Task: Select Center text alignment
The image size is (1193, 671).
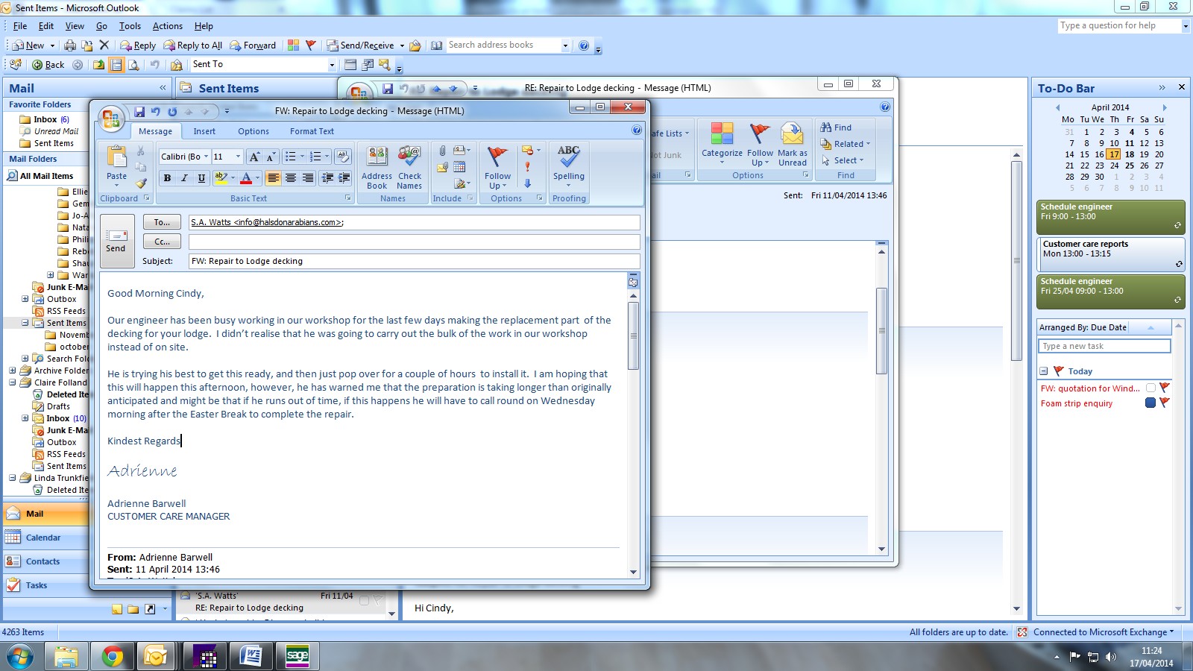Action: point(291,178)
